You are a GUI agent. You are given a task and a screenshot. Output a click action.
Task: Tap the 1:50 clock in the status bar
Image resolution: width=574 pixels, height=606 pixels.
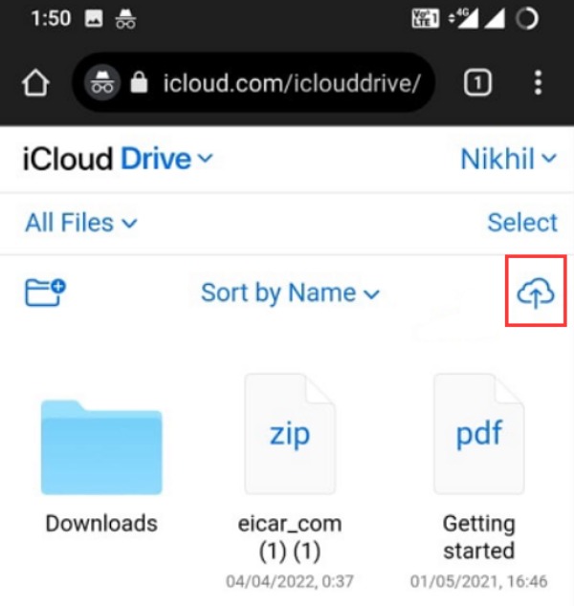click(x=51, y=18)
